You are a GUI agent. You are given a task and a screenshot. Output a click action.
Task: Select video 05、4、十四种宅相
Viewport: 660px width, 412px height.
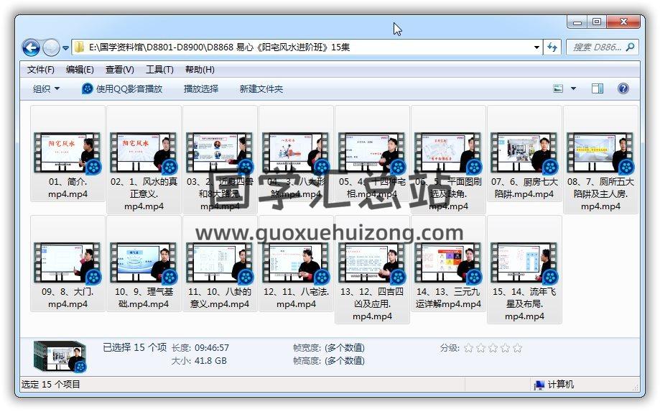tap(372, 154)
